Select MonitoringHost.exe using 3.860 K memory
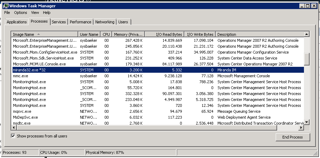The image size is (320, 158). 158,105
